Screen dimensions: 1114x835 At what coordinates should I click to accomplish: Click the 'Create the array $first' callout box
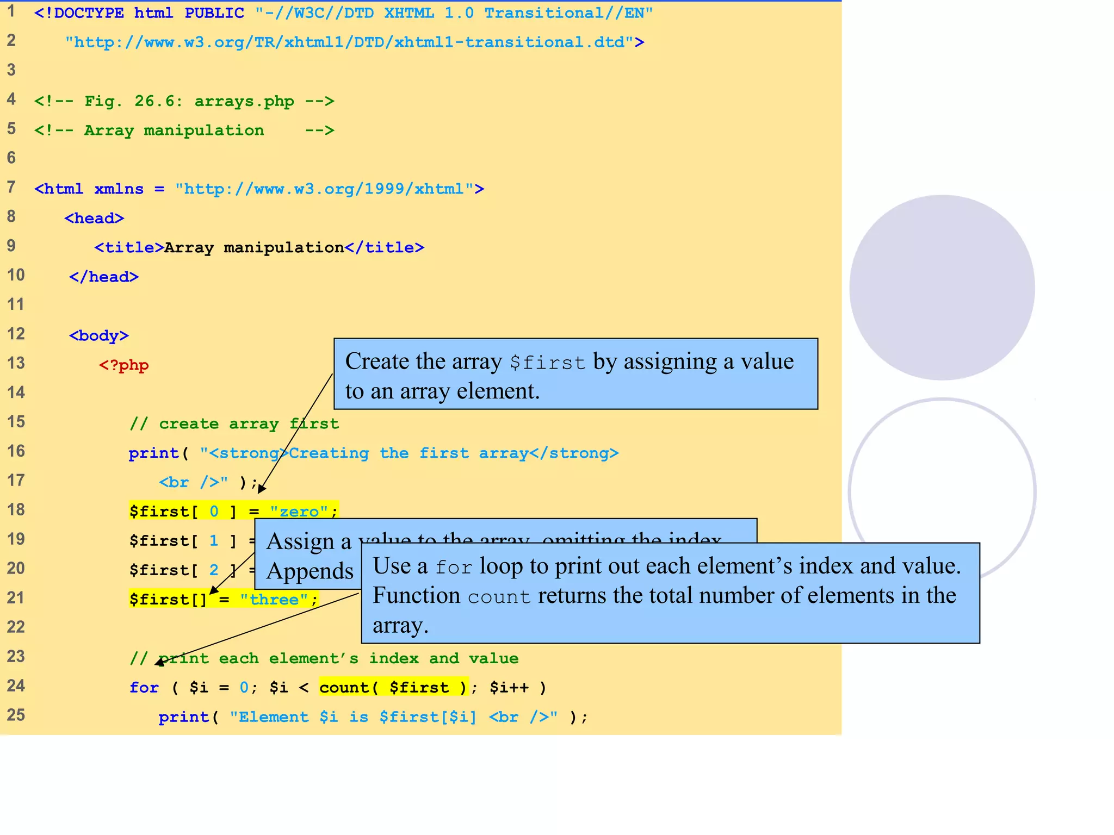click(575, 374)
